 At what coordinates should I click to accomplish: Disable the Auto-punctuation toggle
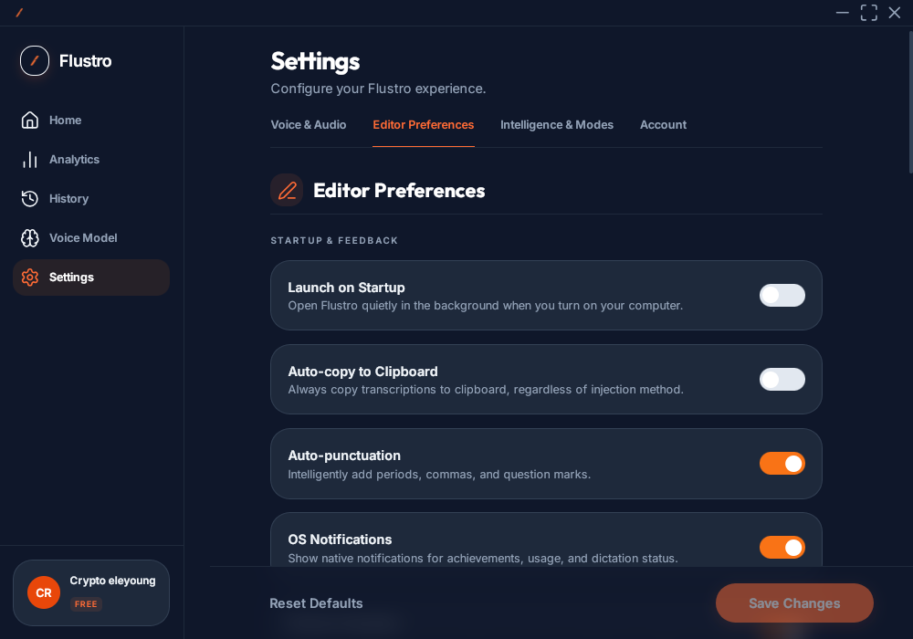[x=782, y=463]
